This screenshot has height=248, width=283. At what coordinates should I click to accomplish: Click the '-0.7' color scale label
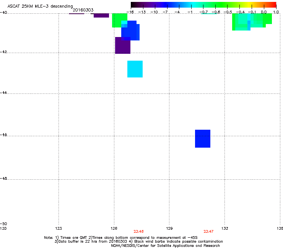click(x=203, y=12)
